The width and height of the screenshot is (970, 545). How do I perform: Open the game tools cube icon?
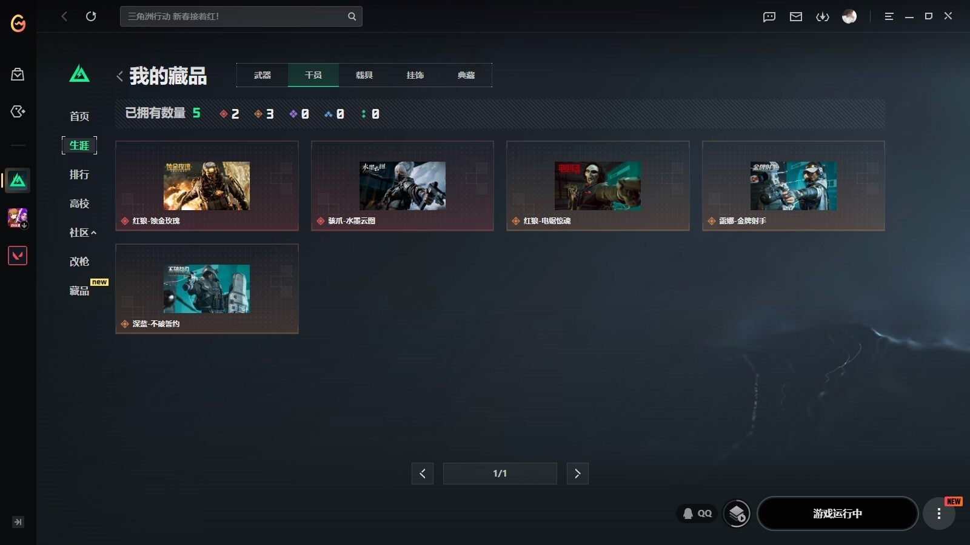coord(737,514)
